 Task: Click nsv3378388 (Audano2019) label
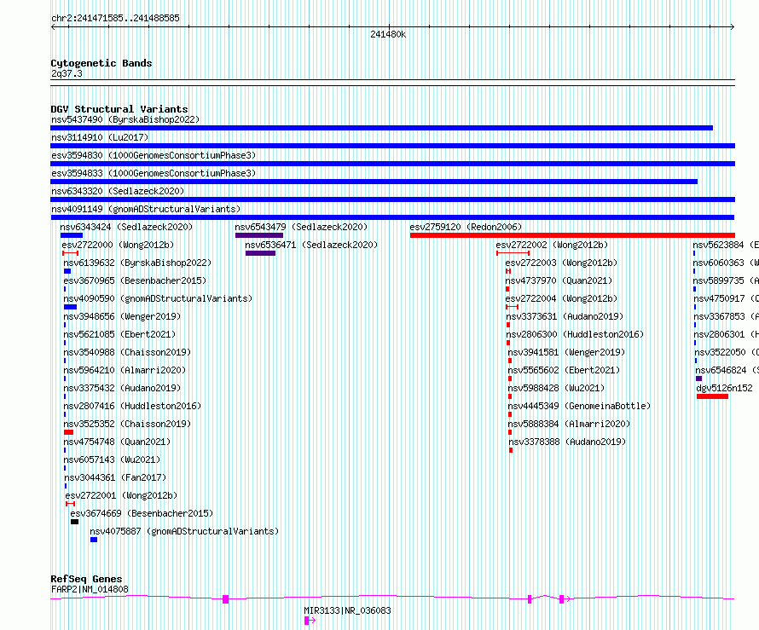click(x=567, y=442)
